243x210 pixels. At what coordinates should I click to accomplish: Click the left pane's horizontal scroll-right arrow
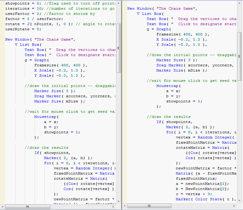click(x=113, y=207)
